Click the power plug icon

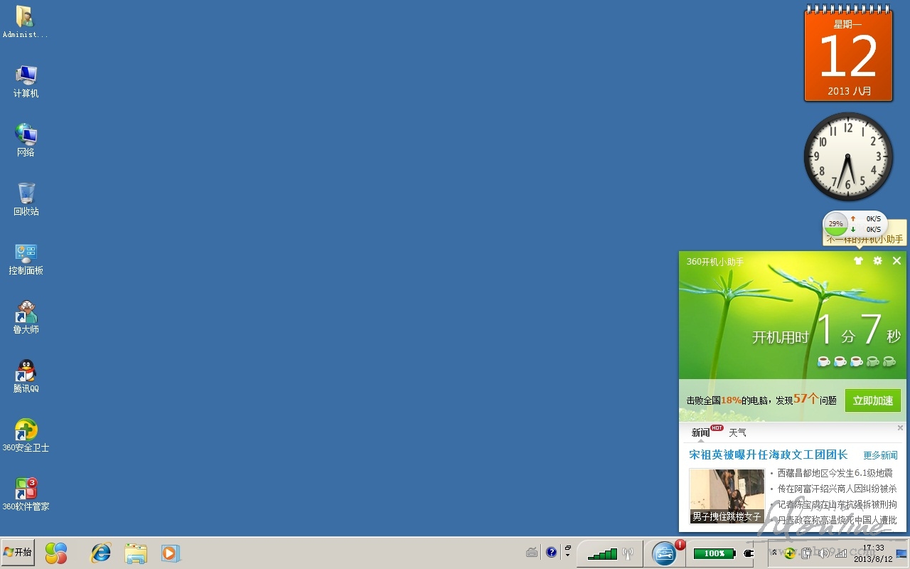coord(749,553)
